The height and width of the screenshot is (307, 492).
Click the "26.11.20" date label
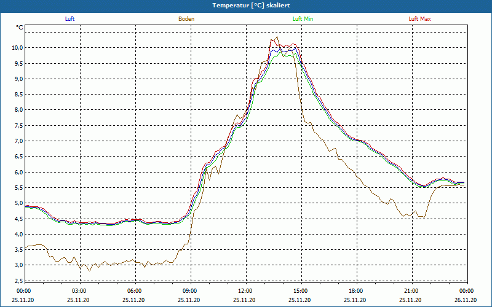point(466,300)
